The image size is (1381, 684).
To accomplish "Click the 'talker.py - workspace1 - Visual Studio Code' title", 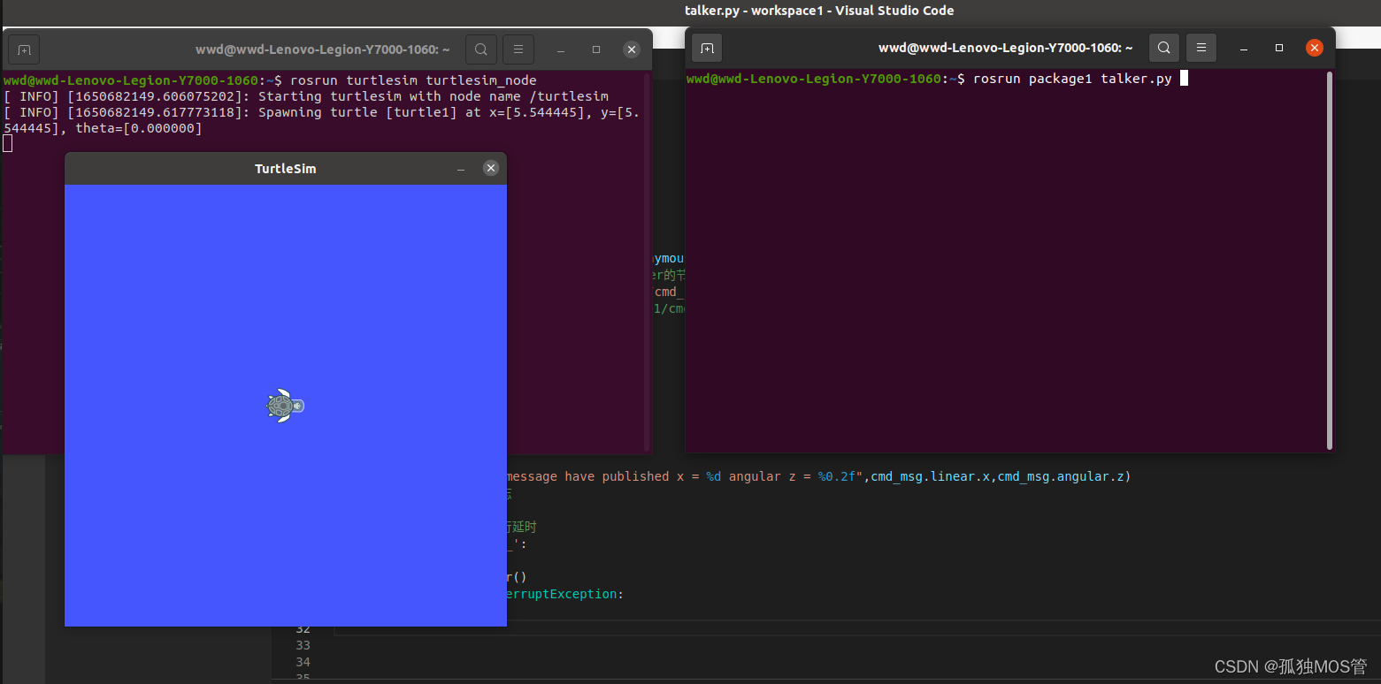I will click(819, 11).
